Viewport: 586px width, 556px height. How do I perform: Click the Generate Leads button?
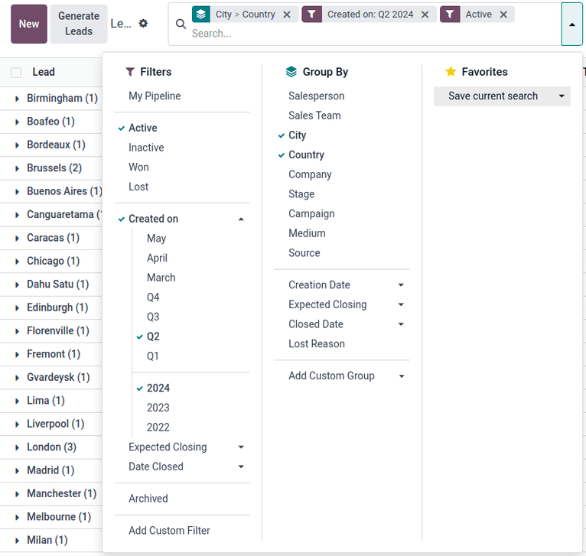(x=79, y=24)
